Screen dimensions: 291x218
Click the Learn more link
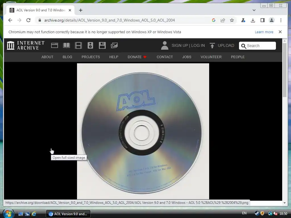point(264,32)
